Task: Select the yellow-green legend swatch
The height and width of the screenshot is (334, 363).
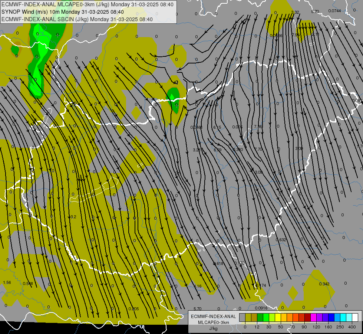Action: [272, 317]
